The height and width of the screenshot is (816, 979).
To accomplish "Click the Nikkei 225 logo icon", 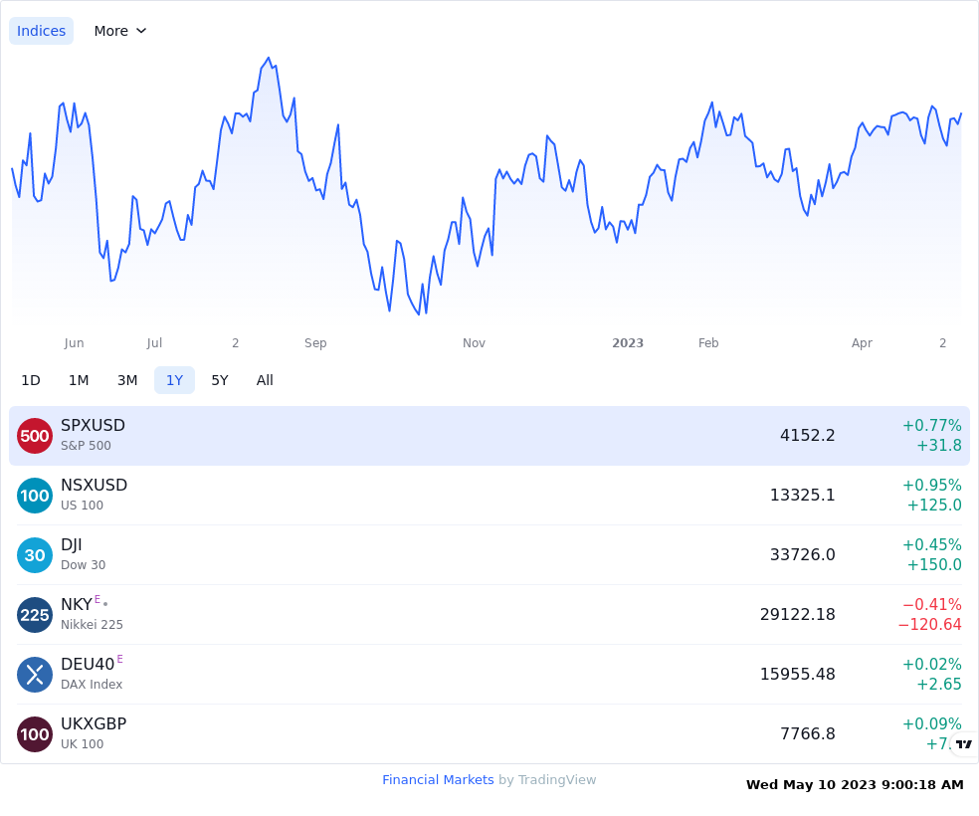I will click(x=35, y=615).
